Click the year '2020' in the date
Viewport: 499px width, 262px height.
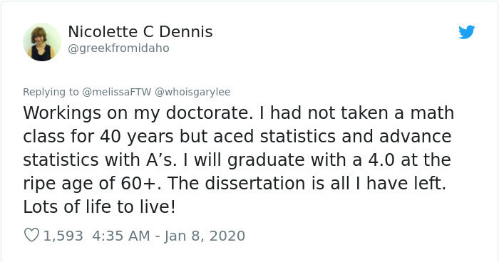coord(227,236)
